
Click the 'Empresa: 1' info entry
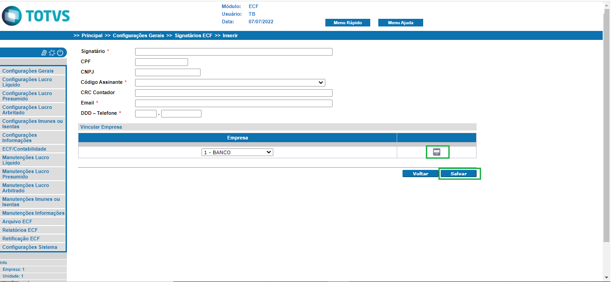pos(13,269)
